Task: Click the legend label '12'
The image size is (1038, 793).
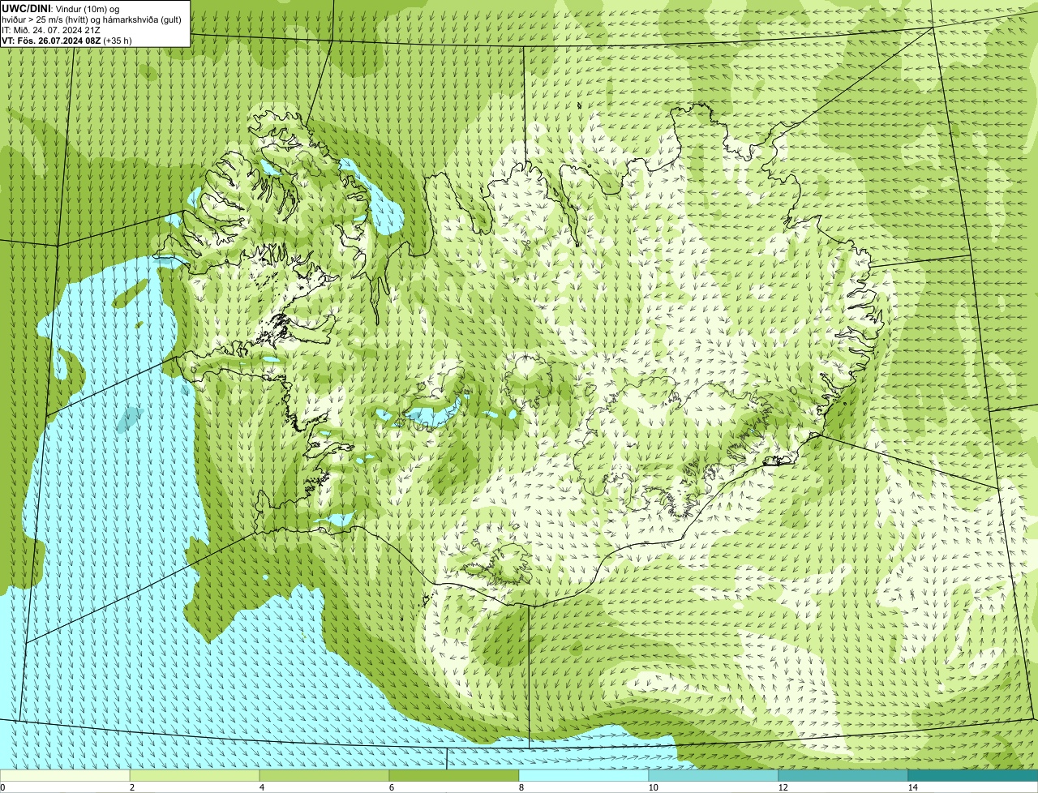Action: click(783, 787)
